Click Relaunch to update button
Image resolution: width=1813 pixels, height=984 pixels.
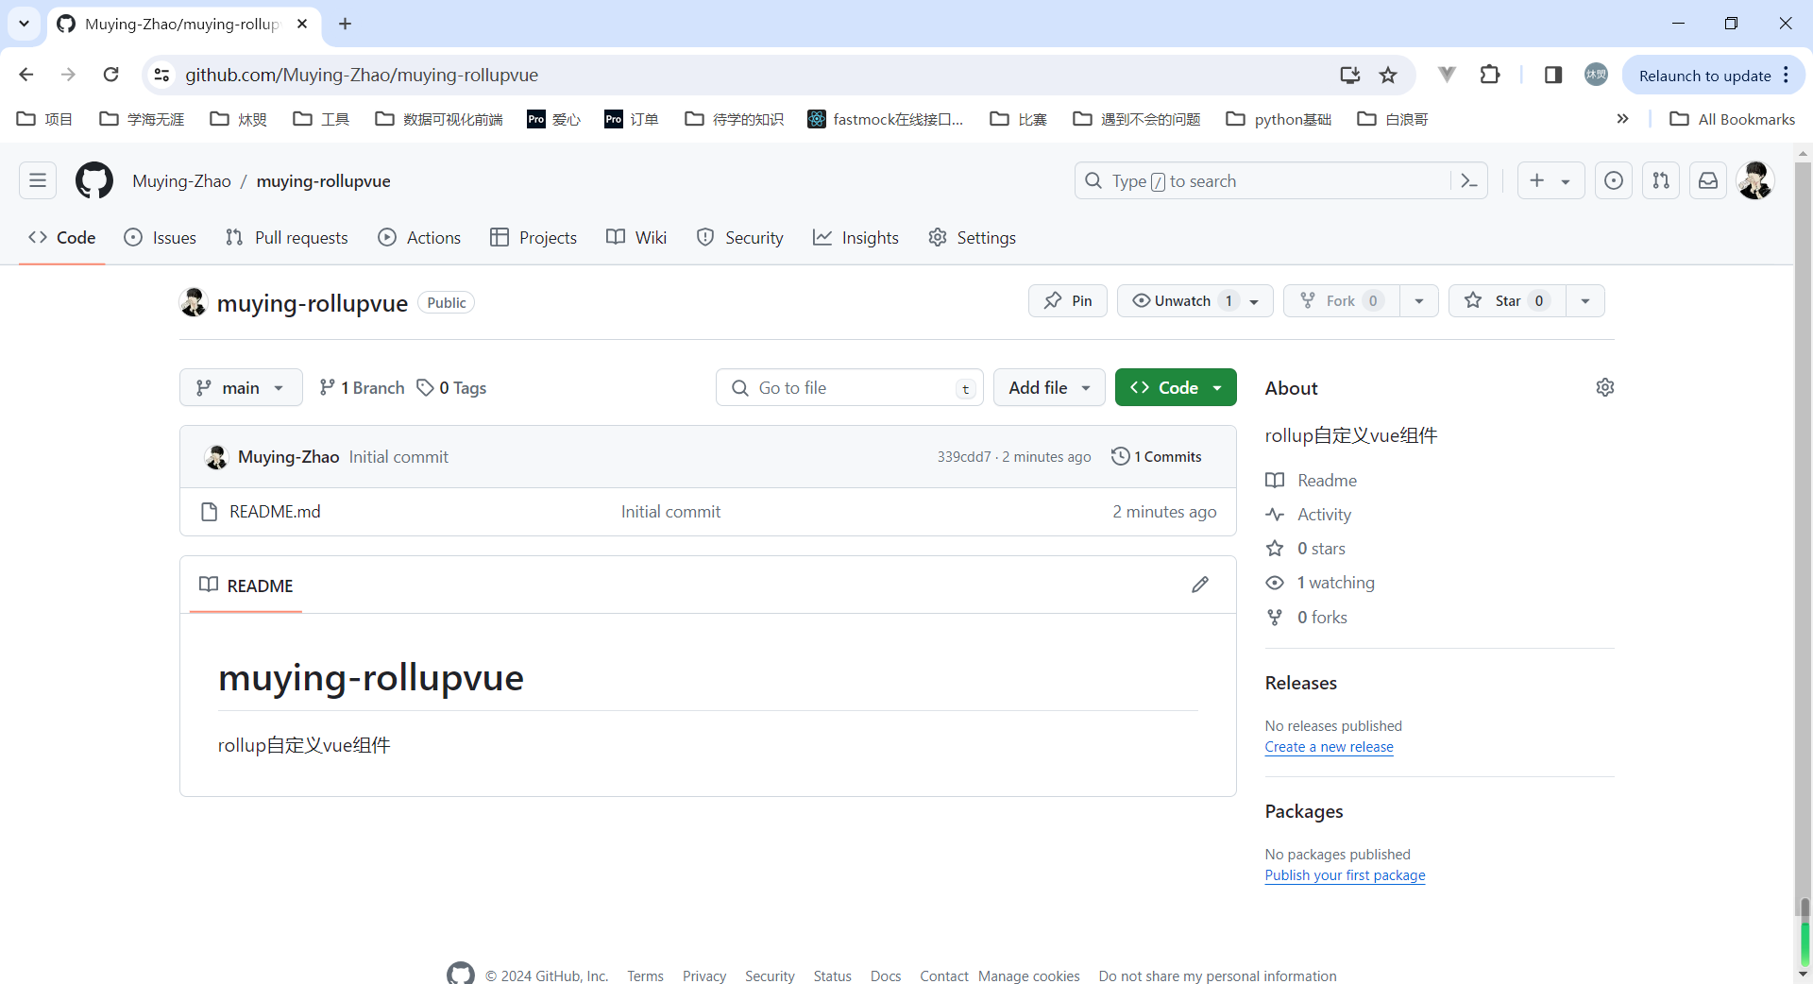pyautogui.click(x=1704, y=76)
